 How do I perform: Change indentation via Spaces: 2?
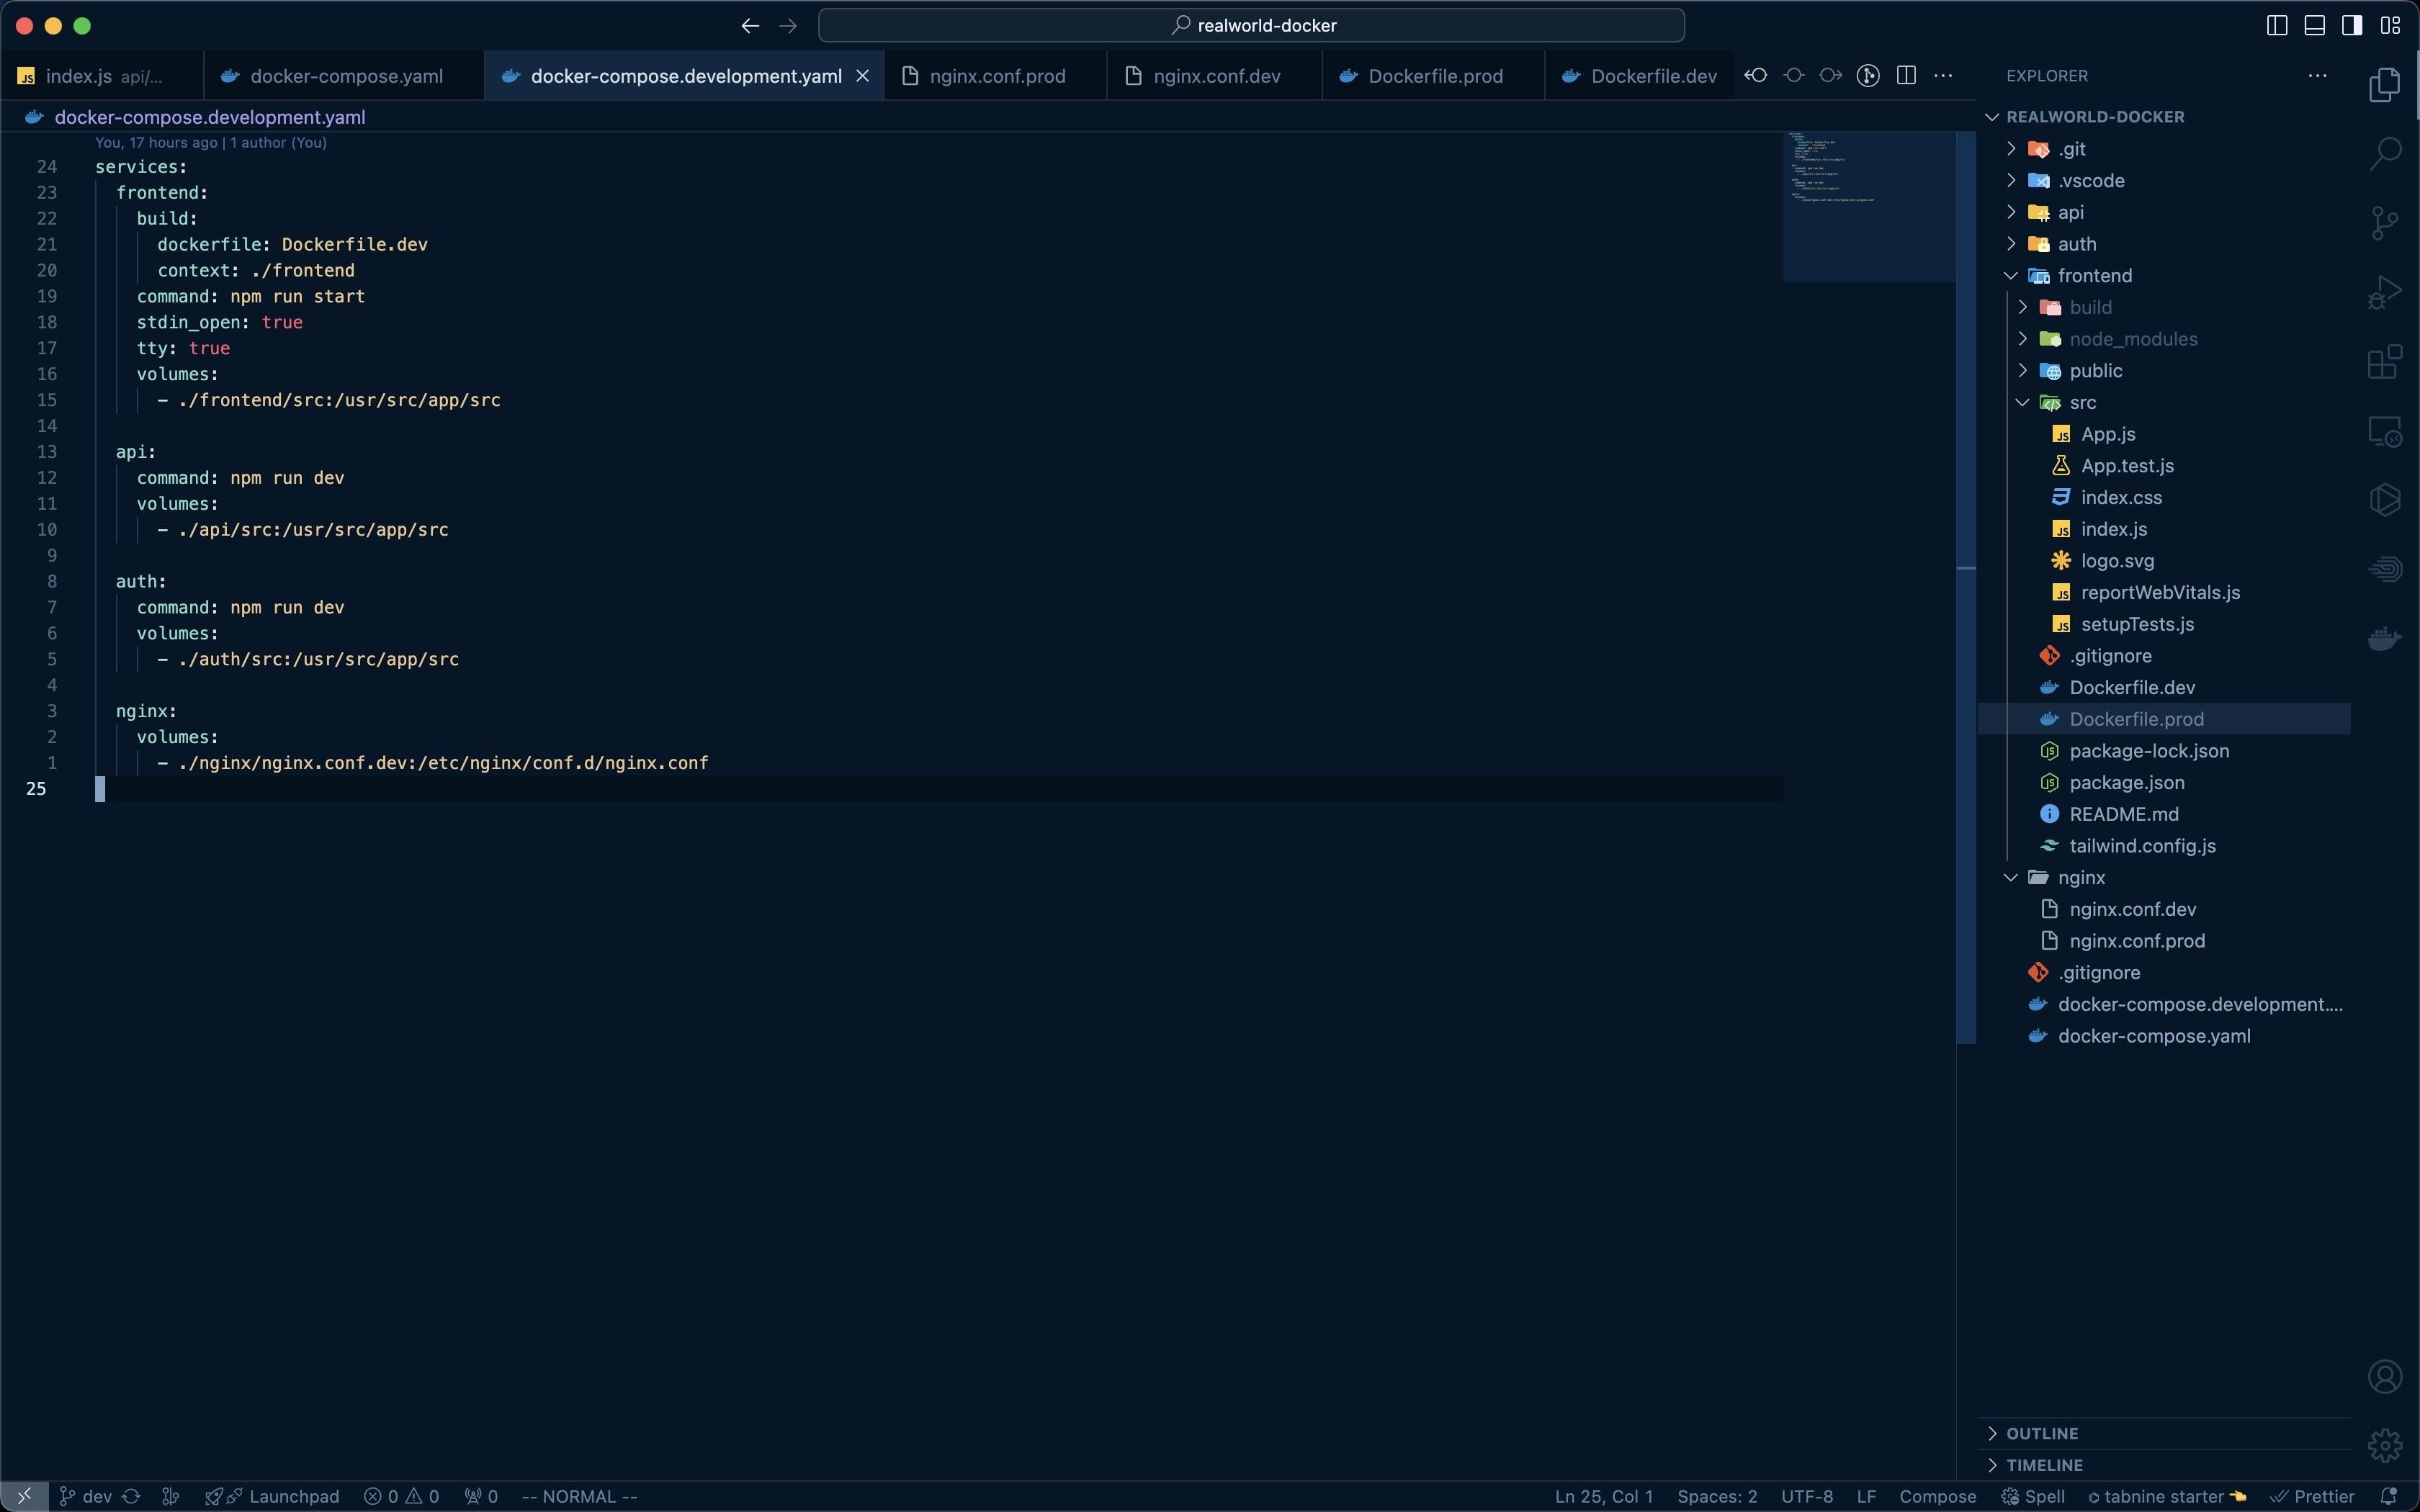[x=1717, y=1496]
